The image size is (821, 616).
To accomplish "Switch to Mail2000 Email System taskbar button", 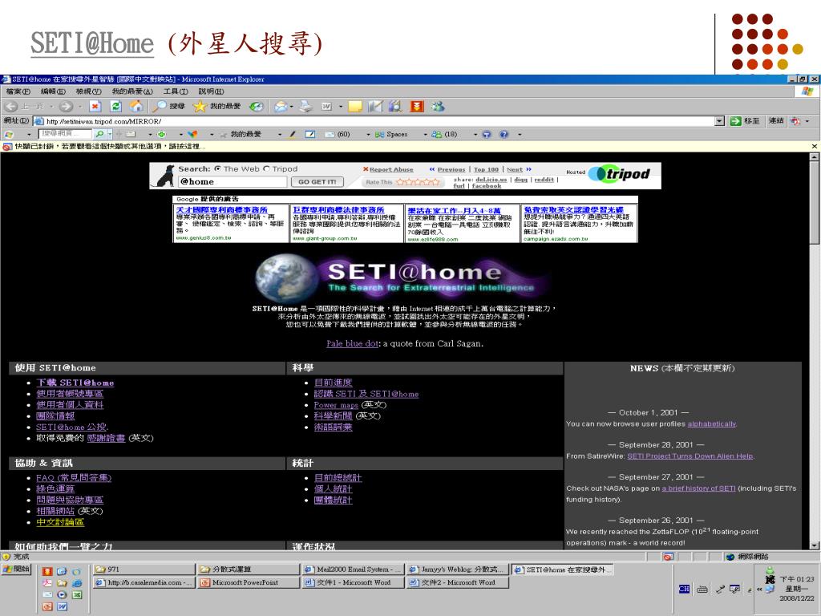I will (x=354, y=569).
